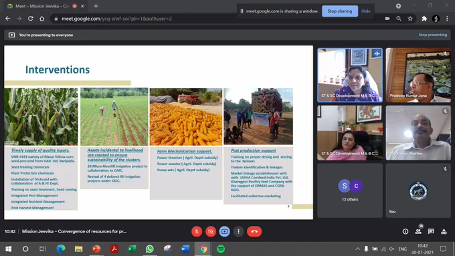Open the Chrome profile avatar

click(436, 19)
